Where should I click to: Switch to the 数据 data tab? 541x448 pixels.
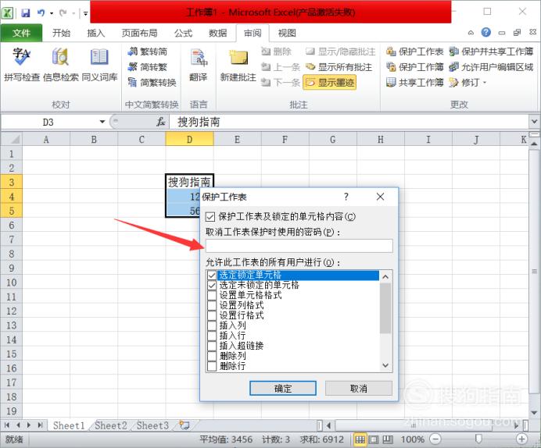[x=218, y=33]
